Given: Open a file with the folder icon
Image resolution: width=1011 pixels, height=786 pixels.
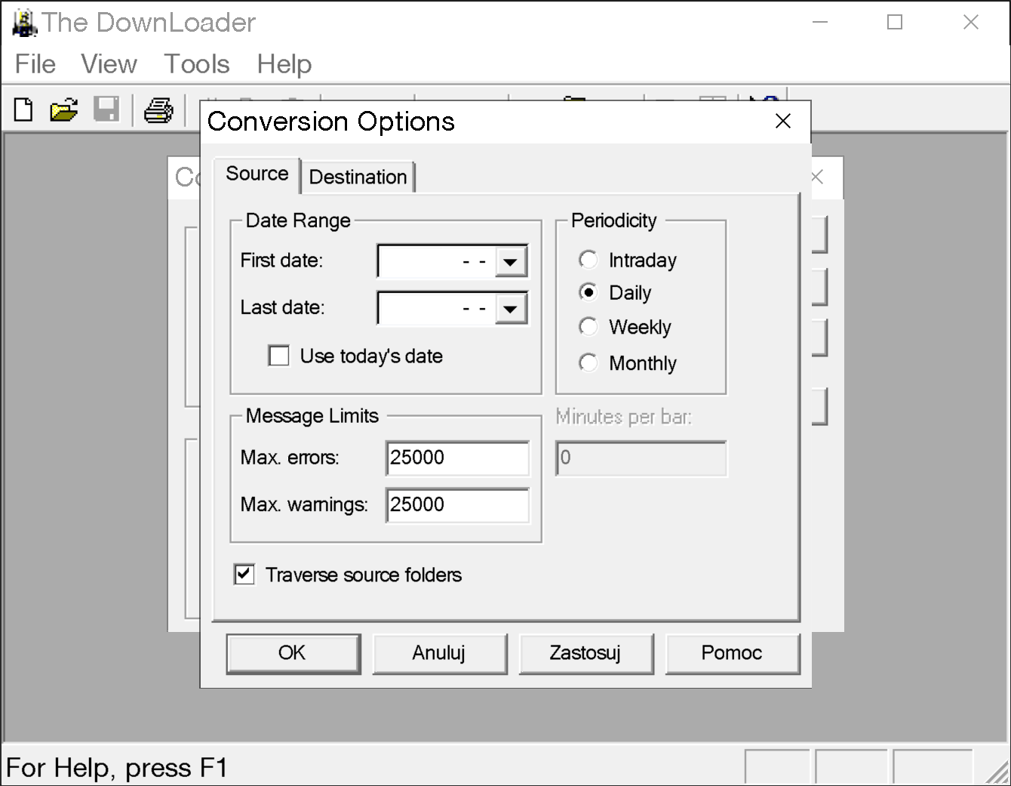Looking at the screenshot, I should click(x=63, y=109).
